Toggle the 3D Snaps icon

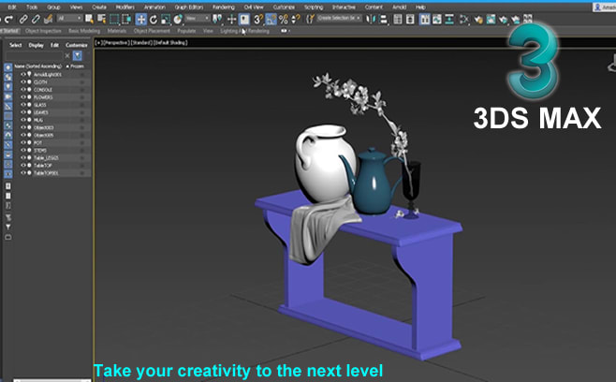(x=258, y=20)
